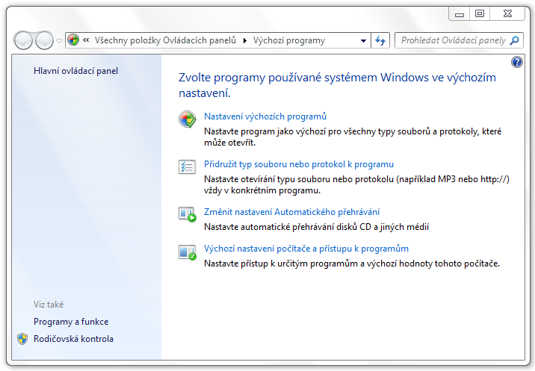Click description Nastavte otevírání typu souboru
This screenshot has width=535, height=371.
point(356,184)
